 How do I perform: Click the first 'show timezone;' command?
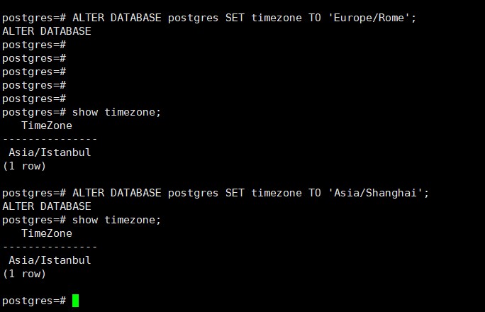tap(117, 112)
